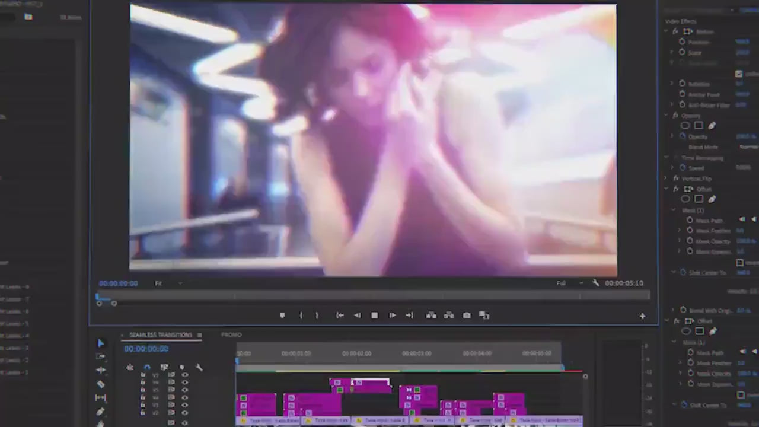The width and height of the screenshot is (759, 427).
Task: Click the timeline playhead timecode 00:00:00:00
Action: pyautogui.click(x=146, y=349)
